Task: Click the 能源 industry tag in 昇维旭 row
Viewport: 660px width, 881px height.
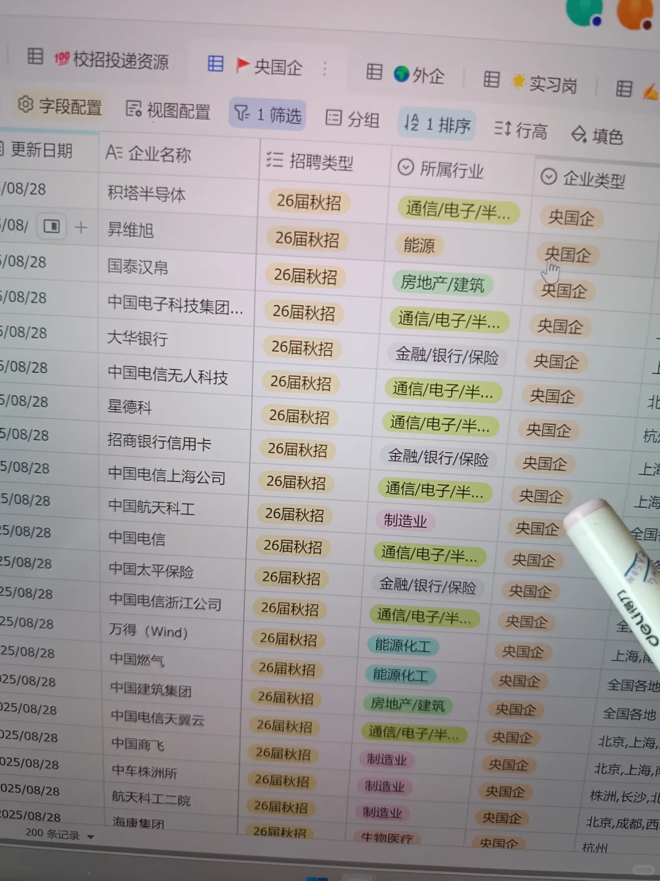Action: [419, 245]
